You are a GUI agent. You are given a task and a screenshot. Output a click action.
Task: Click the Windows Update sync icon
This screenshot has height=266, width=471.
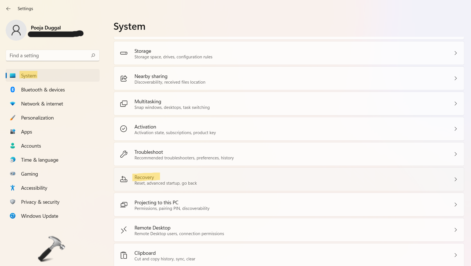pyautogui.click(x=13, y=216)
